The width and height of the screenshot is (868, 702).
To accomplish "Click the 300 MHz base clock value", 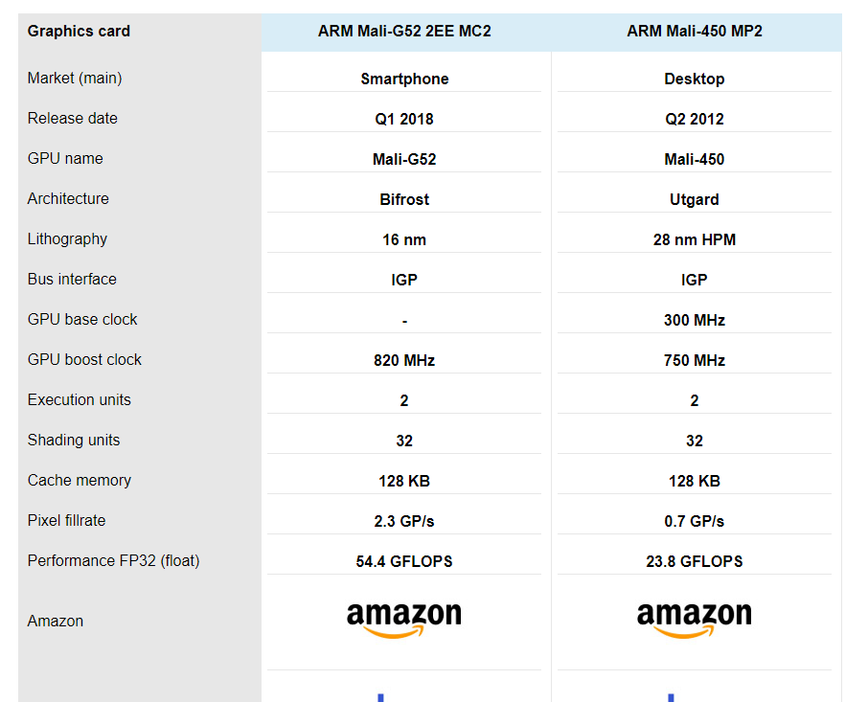I will coord(695,320).
